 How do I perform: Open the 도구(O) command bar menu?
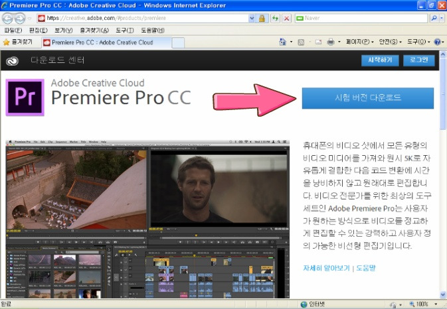tap(418, 42)
